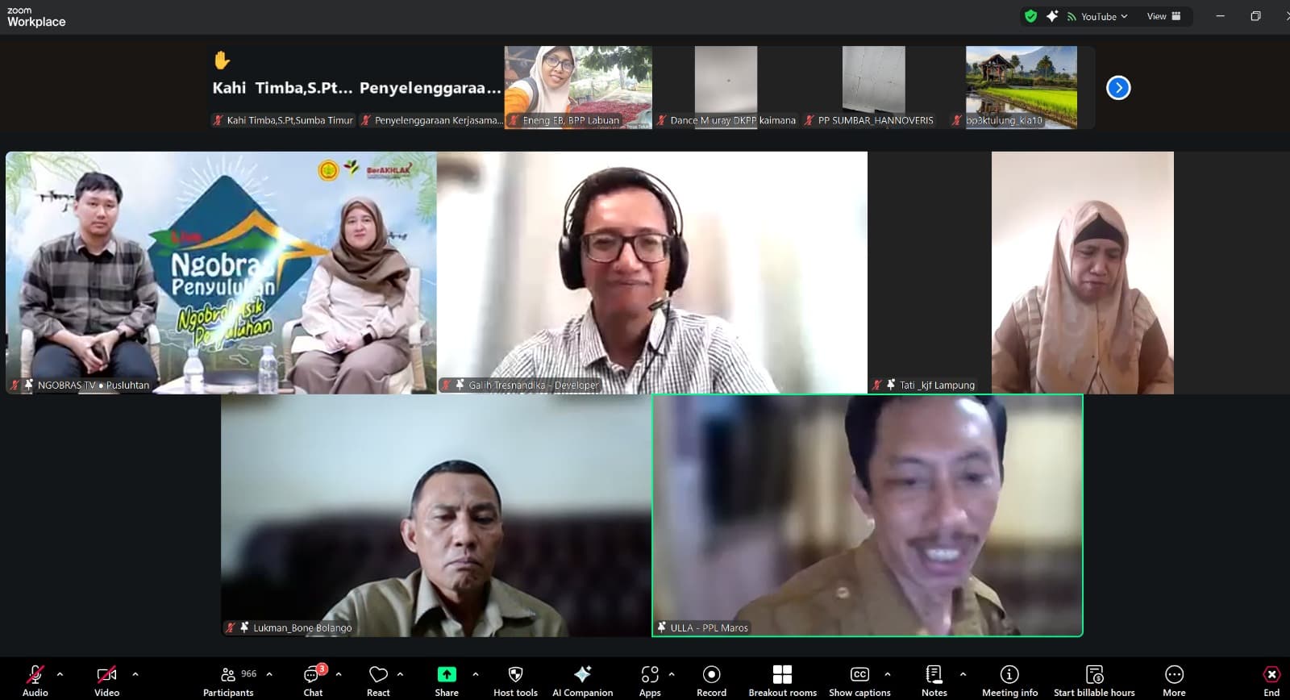
Task: Open the View layout menu
Action: (1163, 16)
